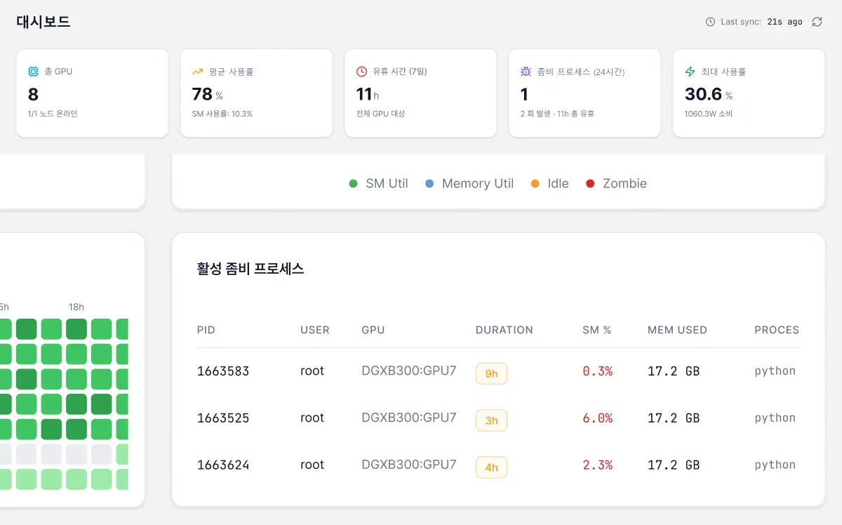Screen dimensions: 842x525
Task: Click the red clock icon beside 유휴 시간
Action: tap(361, 72)
